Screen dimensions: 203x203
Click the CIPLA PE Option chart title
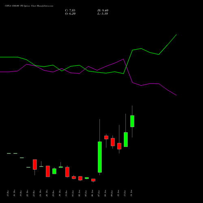[x=29, y=6]
